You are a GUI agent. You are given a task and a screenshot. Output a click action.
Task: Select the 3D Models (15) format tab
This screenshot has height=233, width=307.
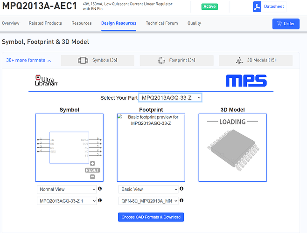256,60
